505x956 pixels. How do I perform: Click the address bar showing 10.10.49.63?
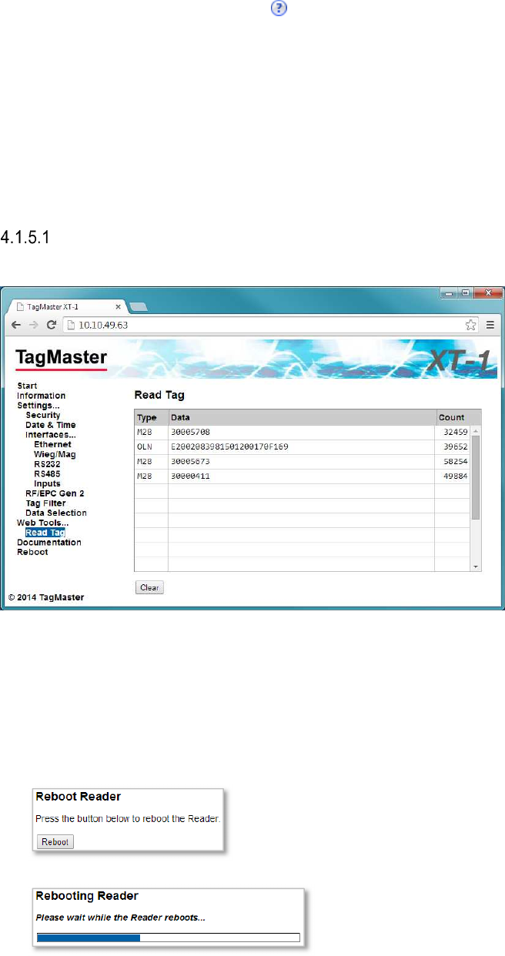(x=271, y=325)
